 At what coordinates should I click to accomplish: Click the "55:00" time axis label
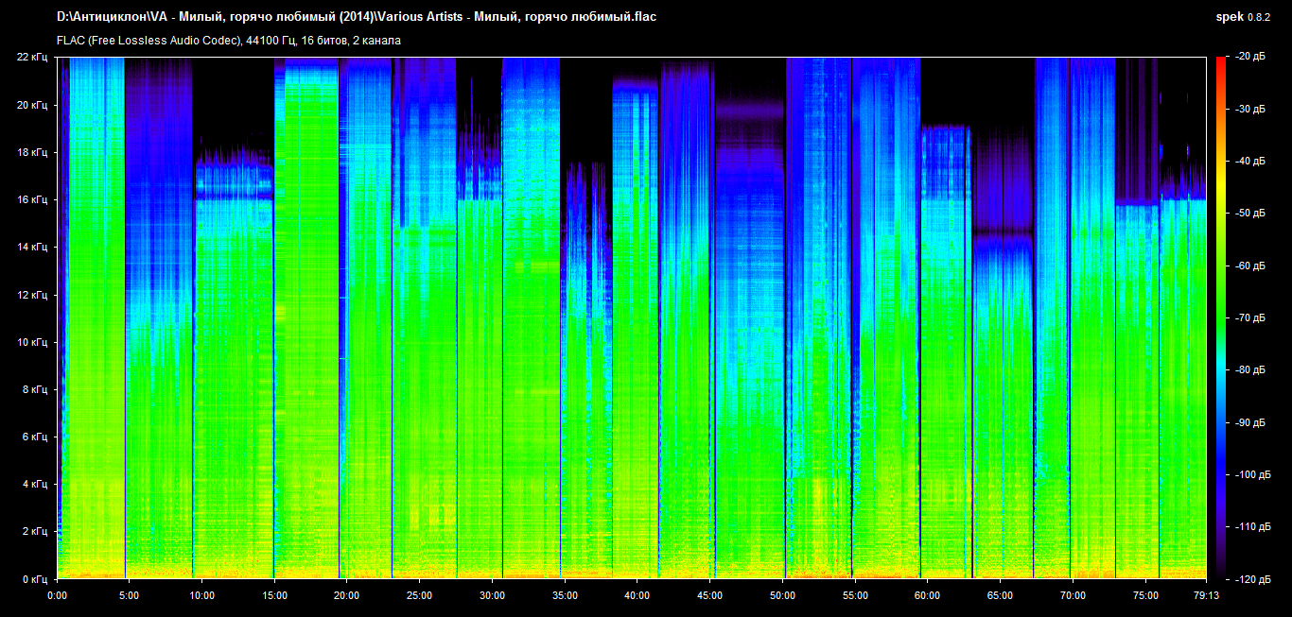click(x=855, y=596)
